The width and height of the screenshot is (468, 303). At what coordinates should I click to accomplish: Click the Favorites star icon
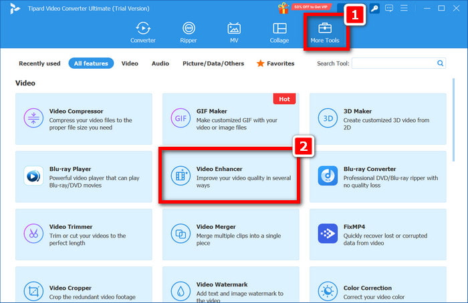point(260,63)
